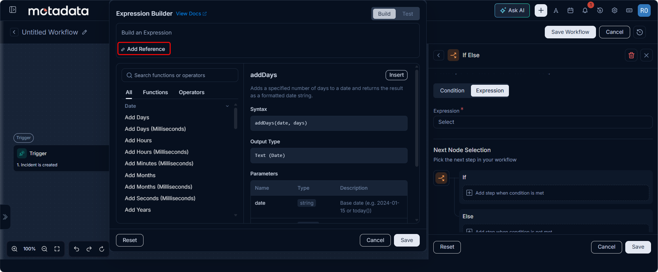Select Add Days (Milliseconds) function
This screenshot has width=658, height=272.
(155, 129)
